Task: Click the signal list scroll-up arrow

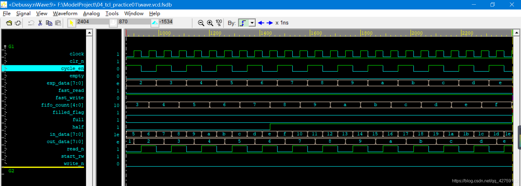Action: [89, 33]
